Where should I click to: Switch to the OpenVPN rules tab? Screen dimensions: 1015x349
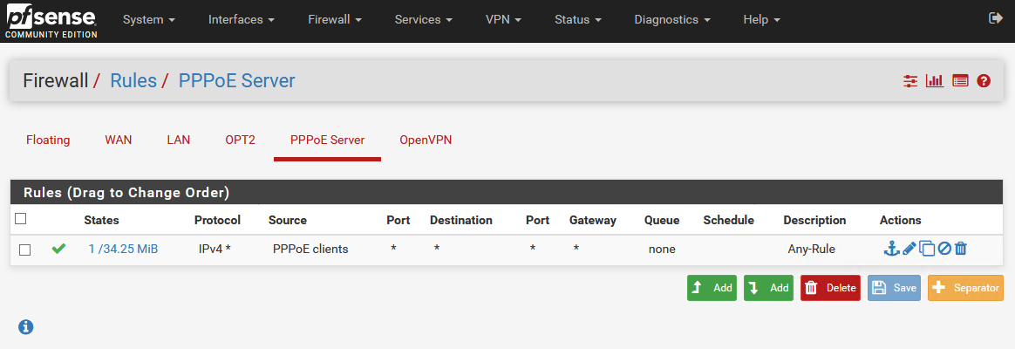pyautogui.click(x=426, y=140)
